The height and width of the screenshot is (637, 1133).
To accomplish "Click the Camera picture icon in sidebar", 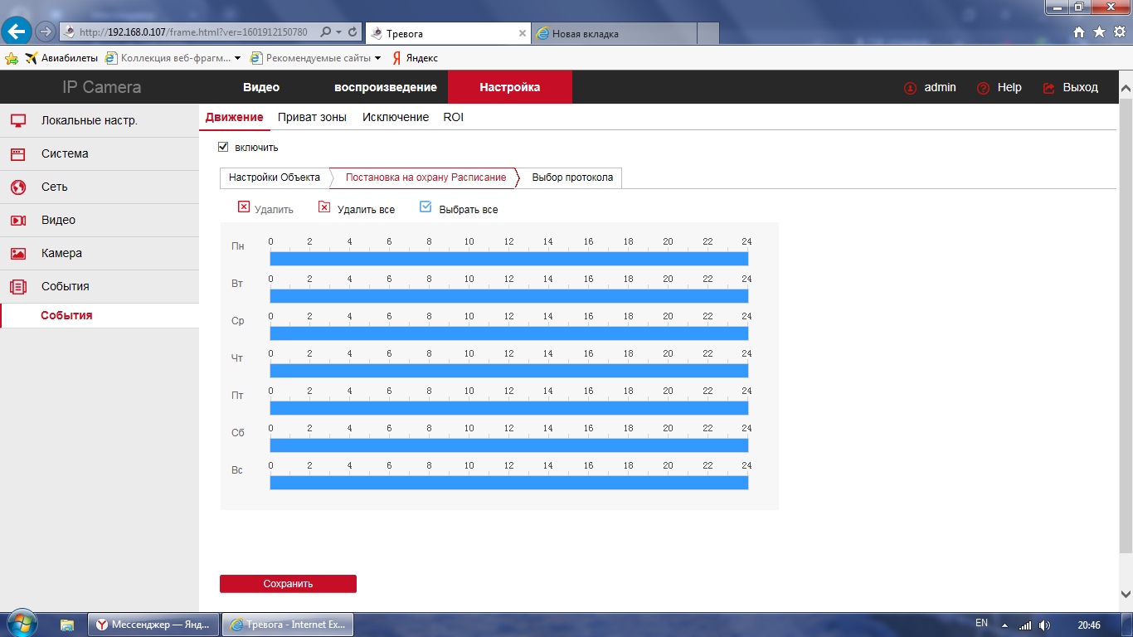I will pyautogui.click(x=18, y=254).
